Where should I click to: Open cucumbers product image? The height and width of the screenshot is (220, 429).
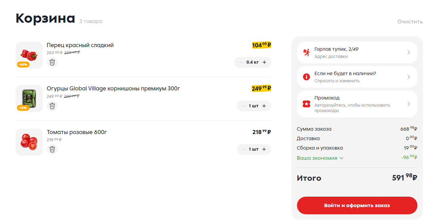coord(29,98)
